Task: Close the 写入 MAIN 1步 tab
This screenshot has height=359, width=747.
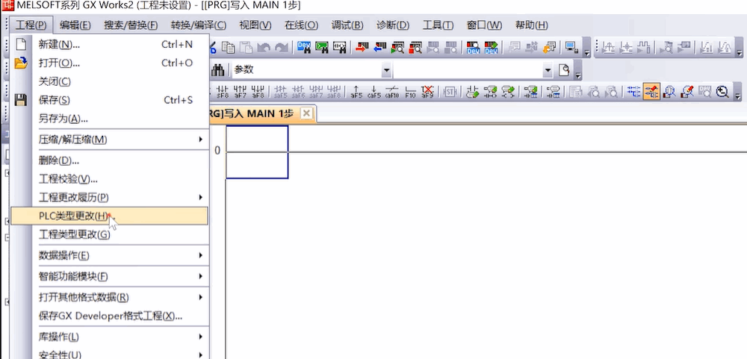Action: tap(306, 113)
